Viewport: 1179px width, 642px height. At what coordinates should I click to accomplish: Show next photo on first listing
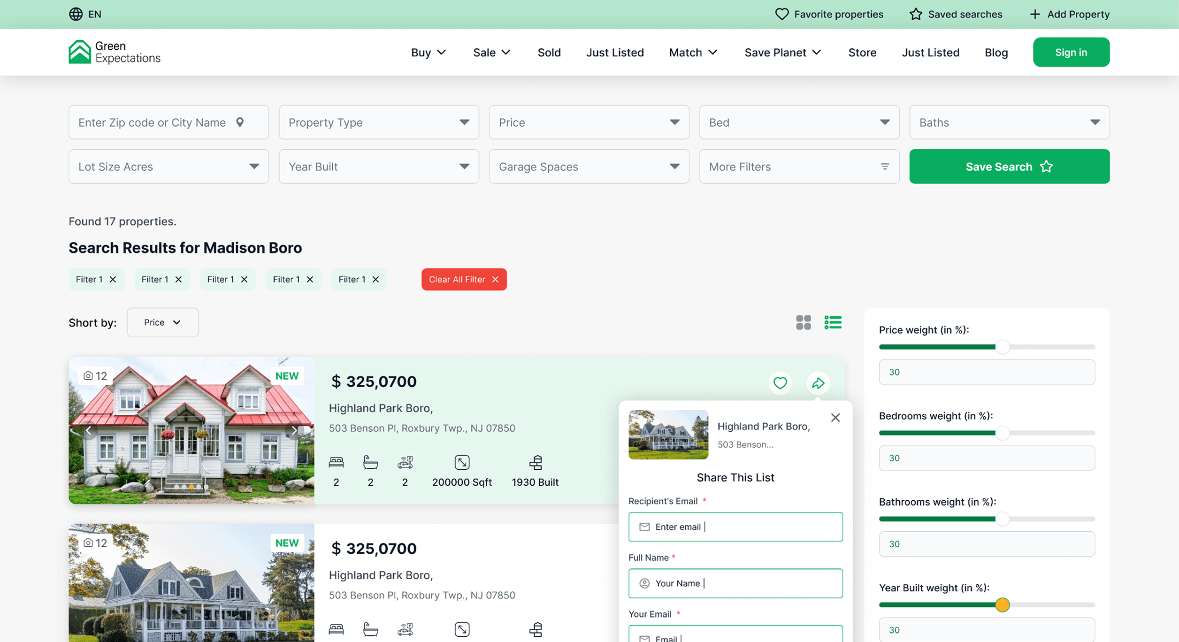pyautogui.click(x=294, y=430)
